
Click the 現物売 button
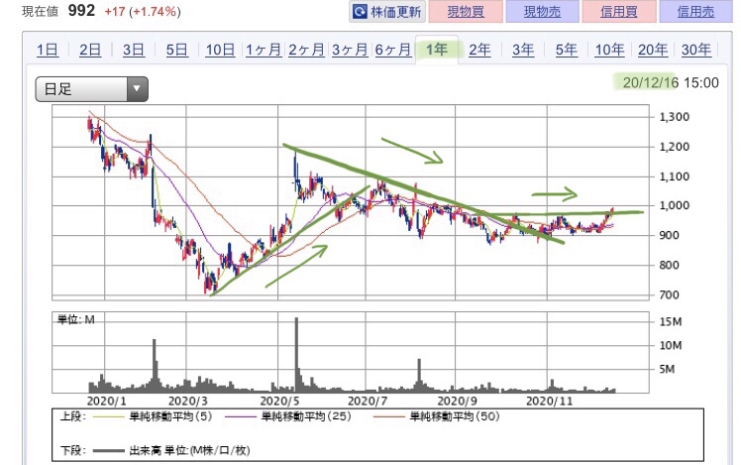542,11
